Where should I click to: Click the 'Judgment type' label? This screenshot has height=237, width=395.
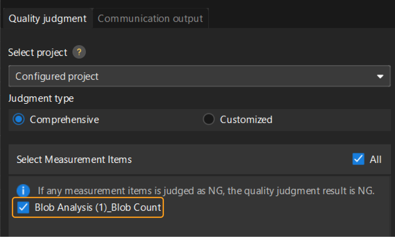pyautogui.click(x=41, y=98)
